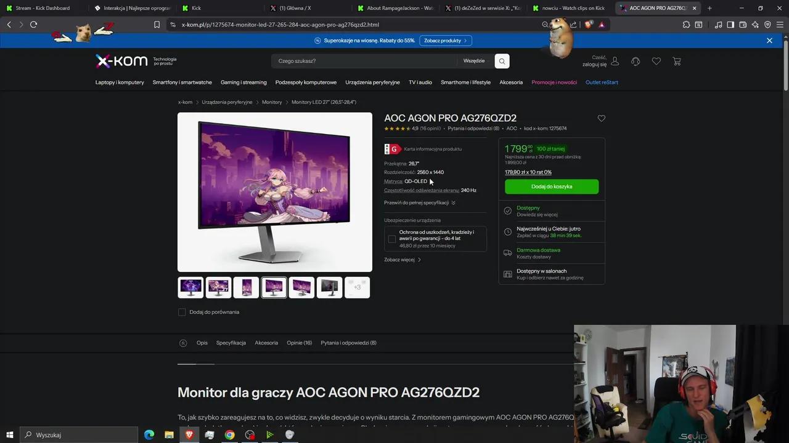Screen dimensions: 789x443
Task: Click the Windows taskbar Wyszukaj search box
Action: [78, 435]
